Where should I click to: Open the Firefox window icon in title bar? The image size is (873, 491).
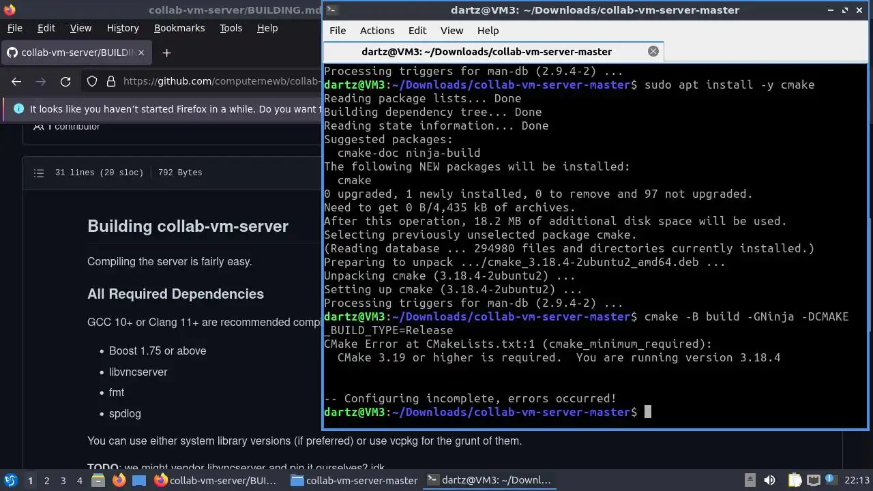tap(8, 10)
